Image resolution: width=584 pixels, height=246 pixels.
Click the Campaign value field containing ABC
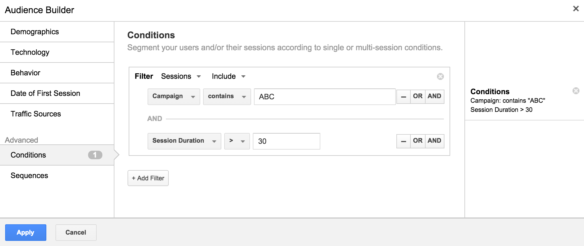click(x=325, y=97)
